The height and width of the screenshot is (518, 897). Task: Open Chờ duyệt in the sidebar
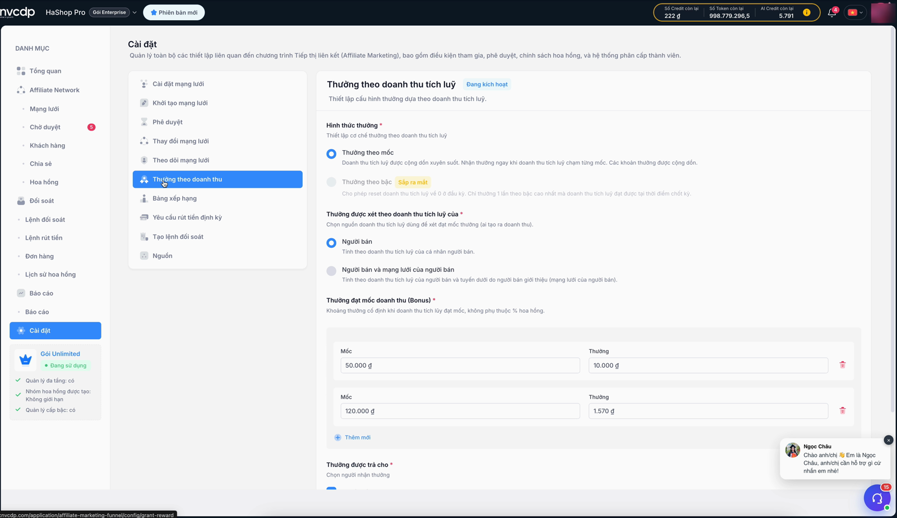(45, 127)
